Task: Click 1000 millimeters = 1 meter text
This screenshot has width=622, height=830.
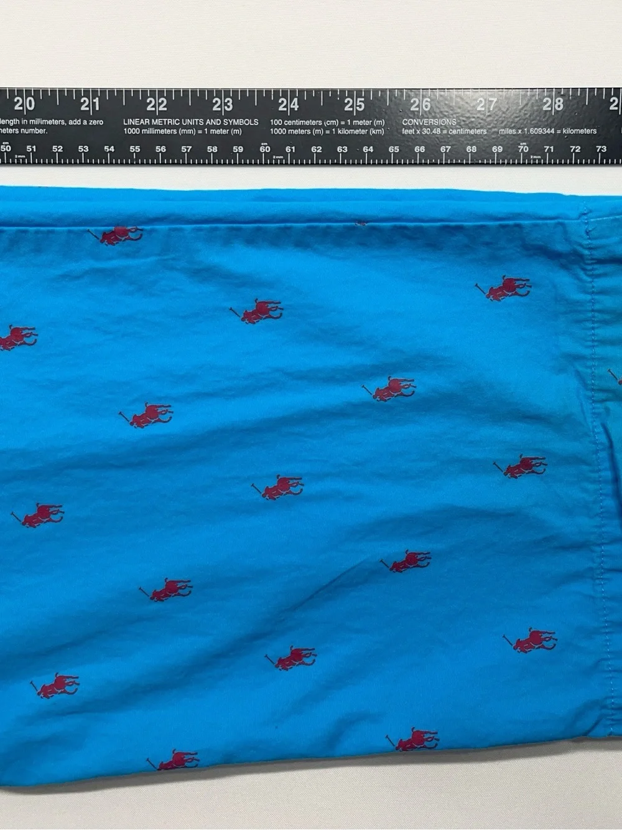Action: point(182,131)
